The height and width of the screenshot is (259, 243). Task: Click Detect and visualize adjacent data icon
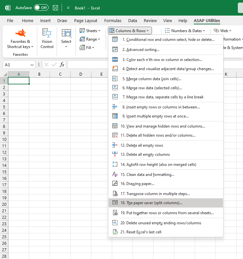pos(115,68)
